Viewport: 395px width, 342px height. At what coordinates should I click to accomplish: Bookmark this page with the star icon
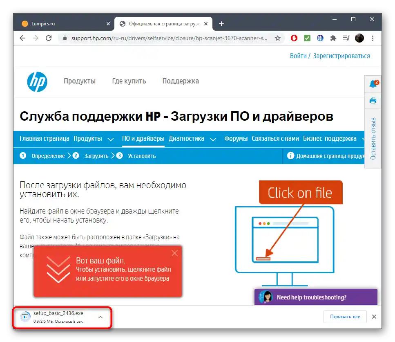pyautogui.click(x=278, y=38)
